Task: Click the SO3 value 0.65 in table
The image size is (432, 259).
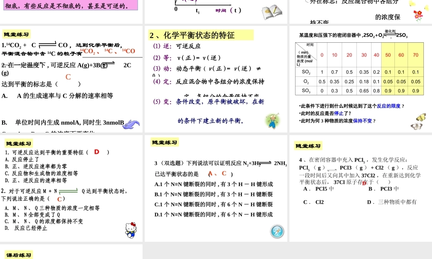Action: pos(364,91)
